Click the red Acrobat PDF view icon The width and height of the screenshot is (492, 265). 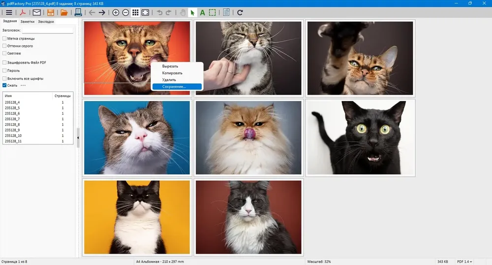click(23, 12)
